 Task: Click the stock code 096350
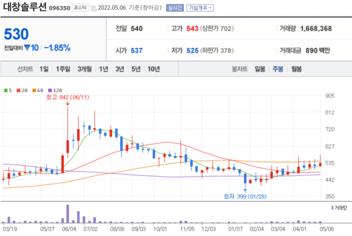[x=59, y=8]
